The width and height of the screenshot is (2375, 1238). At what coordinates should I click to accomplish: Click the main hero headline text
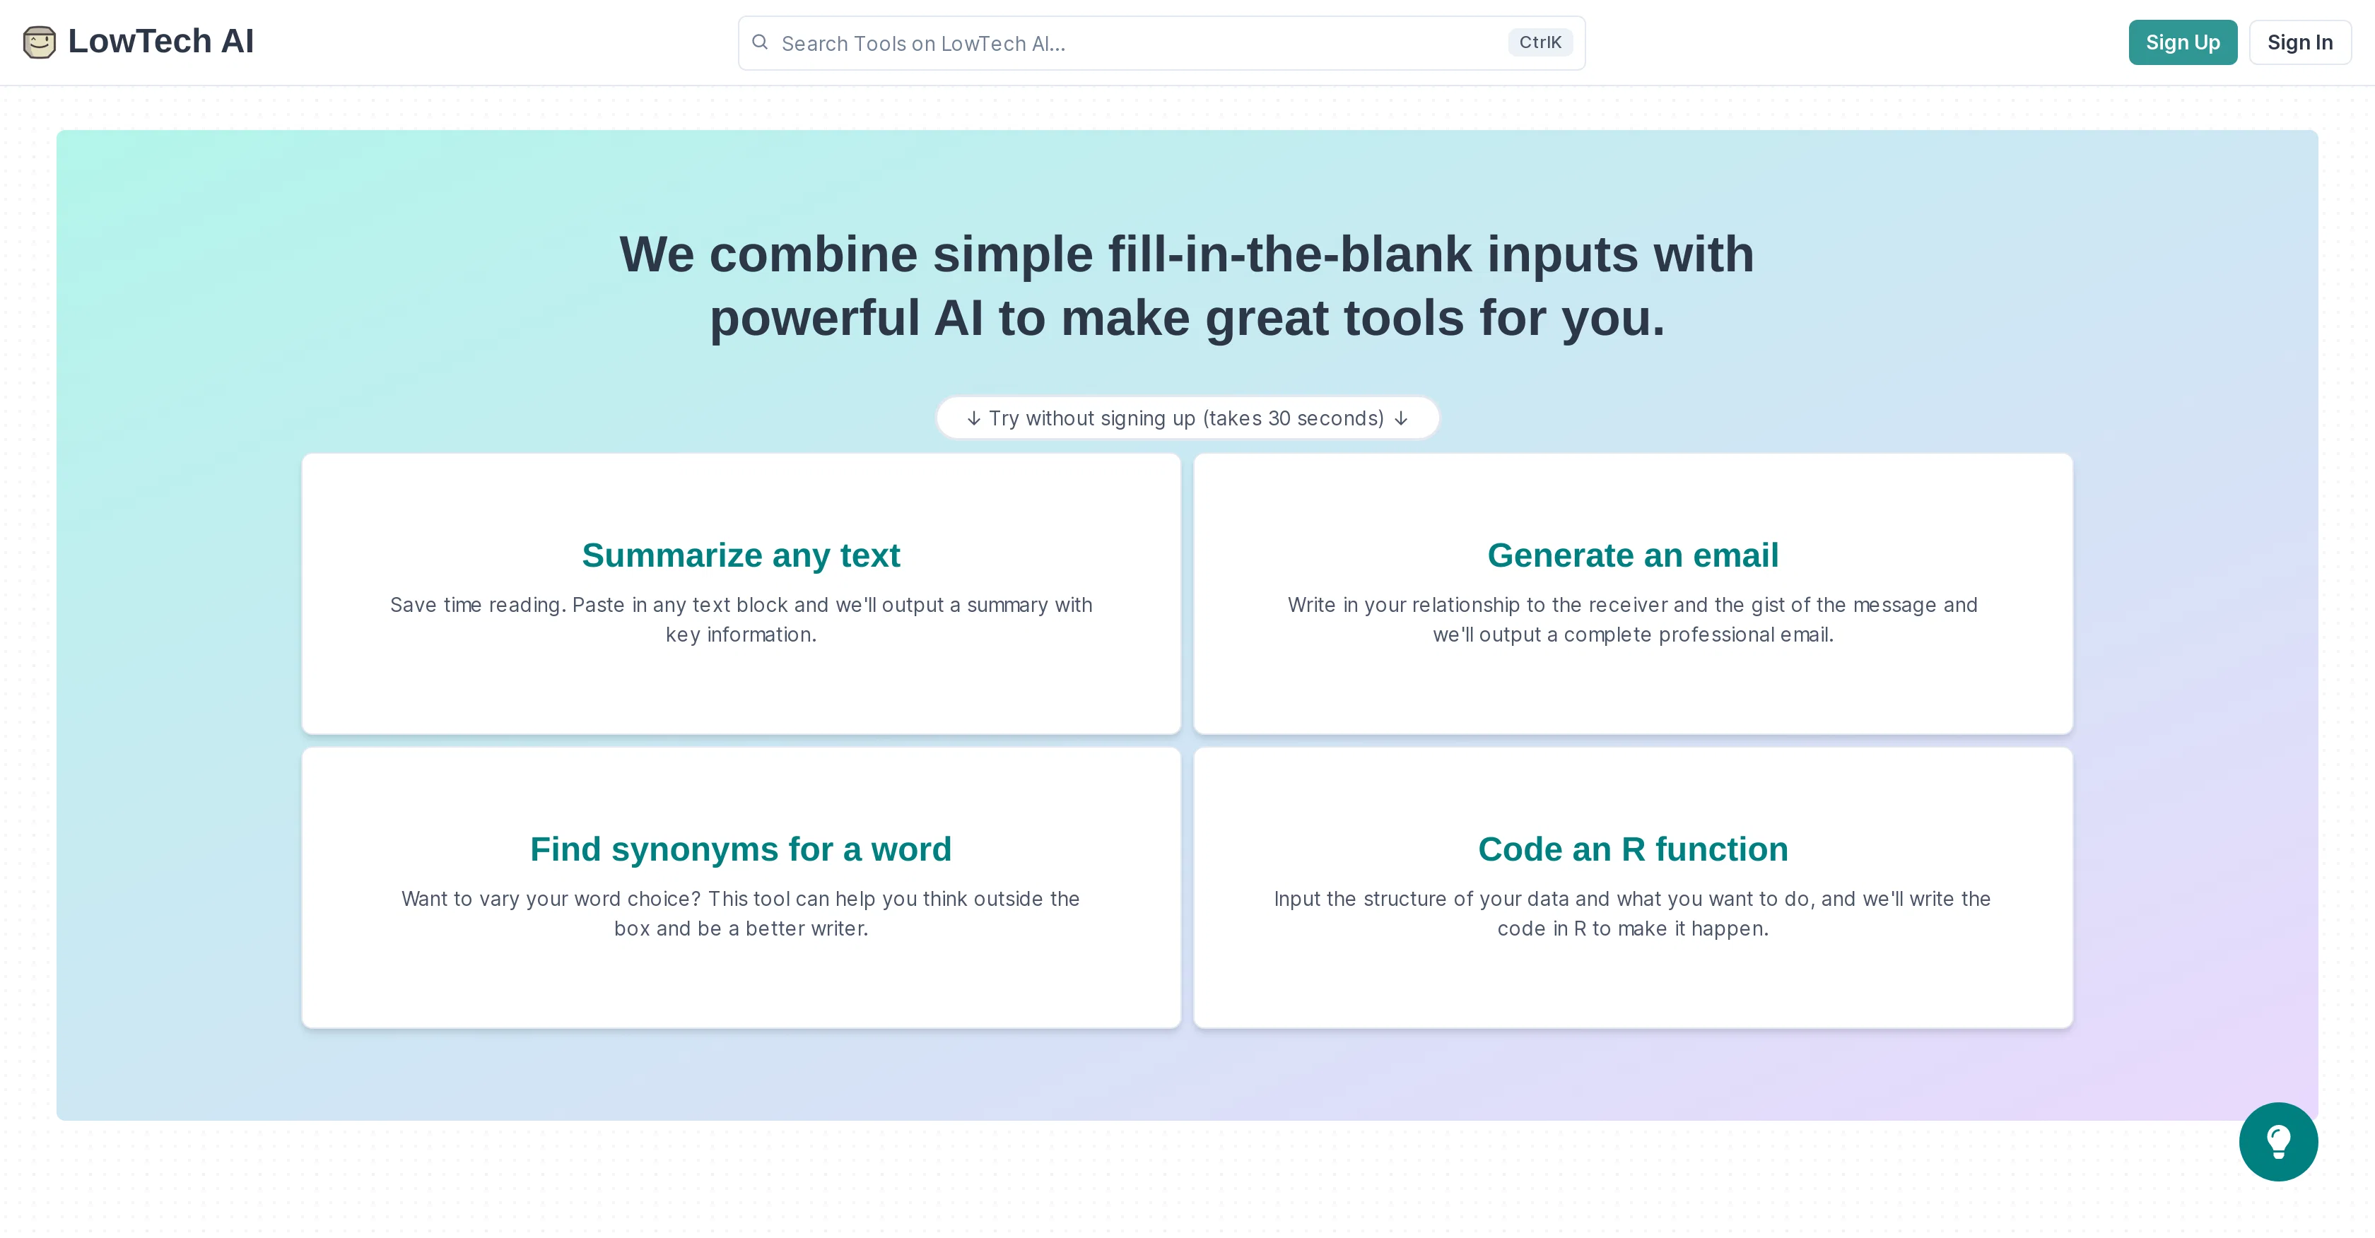coord(1187,285)
